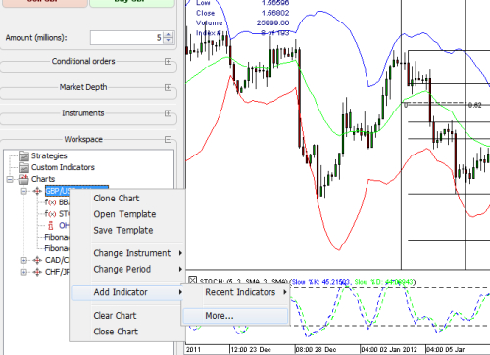Screen dimensions: 490x355
Task: Click the f(x) icon beside STOCH indicator
Action: 50,214
